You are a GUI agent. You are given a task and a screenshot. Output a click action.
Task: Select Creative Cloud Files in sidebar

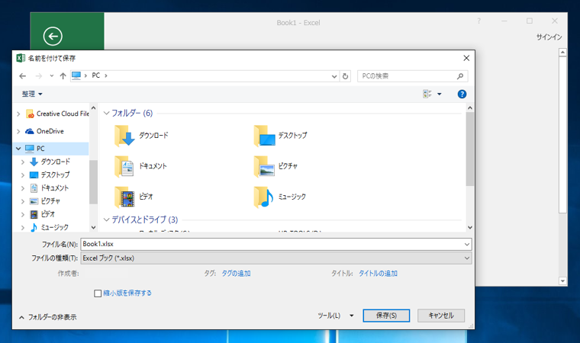click(x=57, y=114)
